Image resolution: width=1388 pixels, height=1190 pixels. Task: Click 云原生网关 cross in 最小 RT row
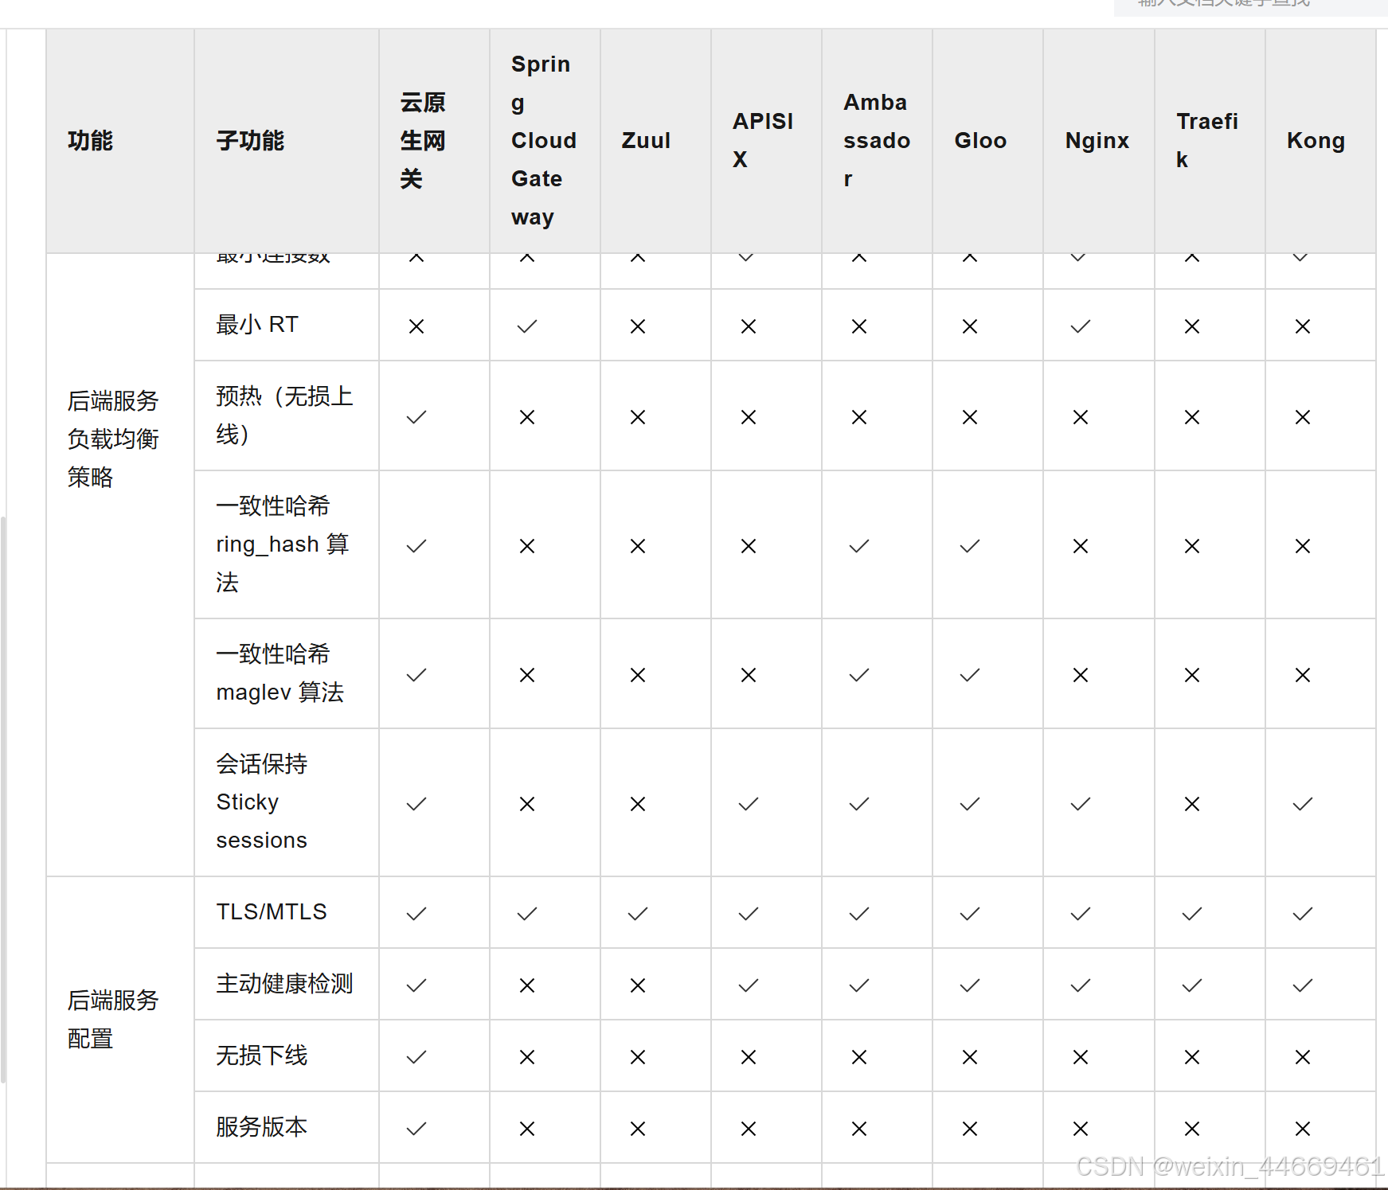416,326
